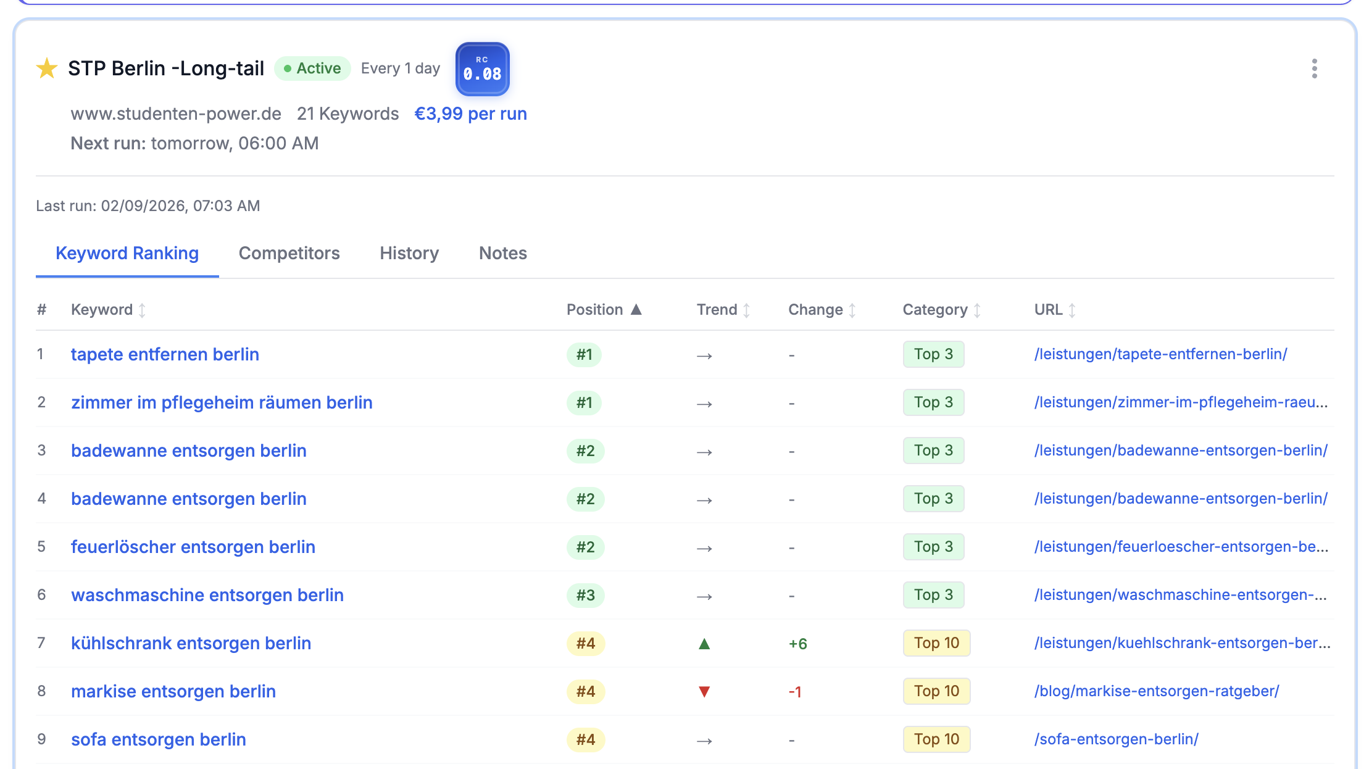Viewport: 1369px width, 769px height.
Task: Sort table by Position ascending arrow
Action: [x=636, y=309]
